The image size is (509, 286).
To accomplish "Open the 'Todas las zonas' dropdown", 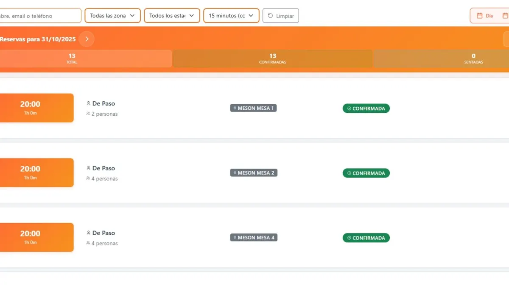I will coord(112,16).
